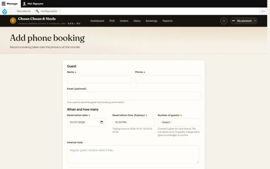Focus the guest Name input
Image resolution: width=270 pixels, height=169 pixels.
click(x=100, y=79)
